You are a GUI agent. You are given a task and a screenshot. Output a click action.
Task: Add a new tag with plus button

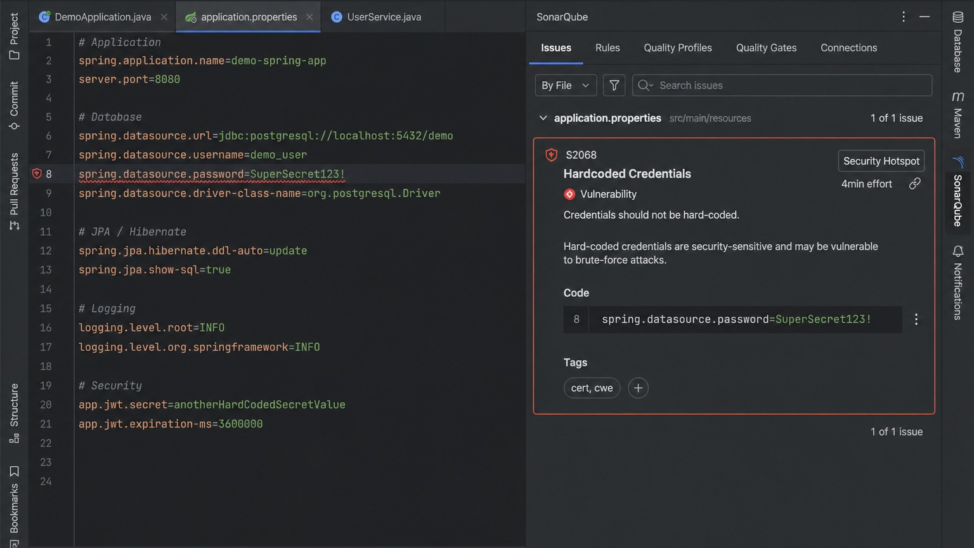point(638,388)
